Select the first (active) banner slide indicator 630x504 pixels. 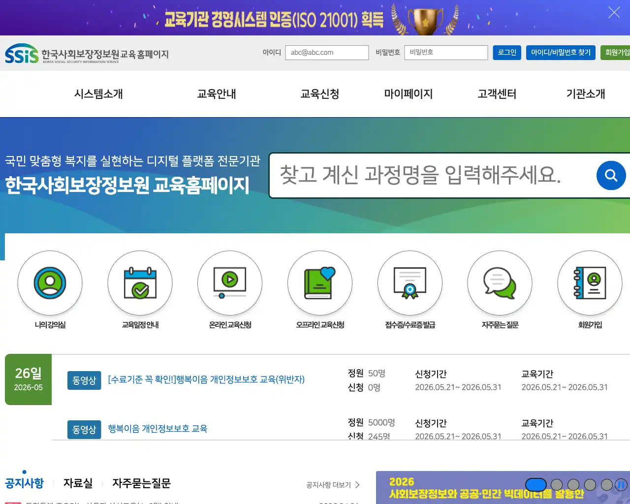[x=536, y=485]
